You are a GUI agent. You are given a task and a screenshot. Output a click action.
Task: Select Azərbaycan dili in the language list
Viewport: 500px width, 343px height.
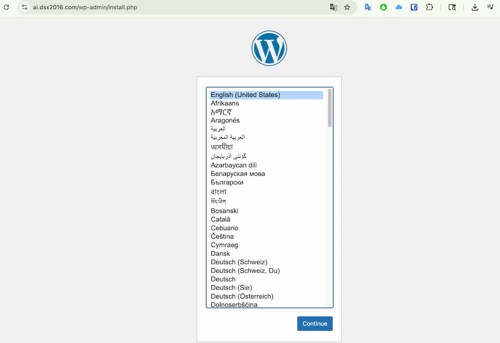click(x=266, y=165)
